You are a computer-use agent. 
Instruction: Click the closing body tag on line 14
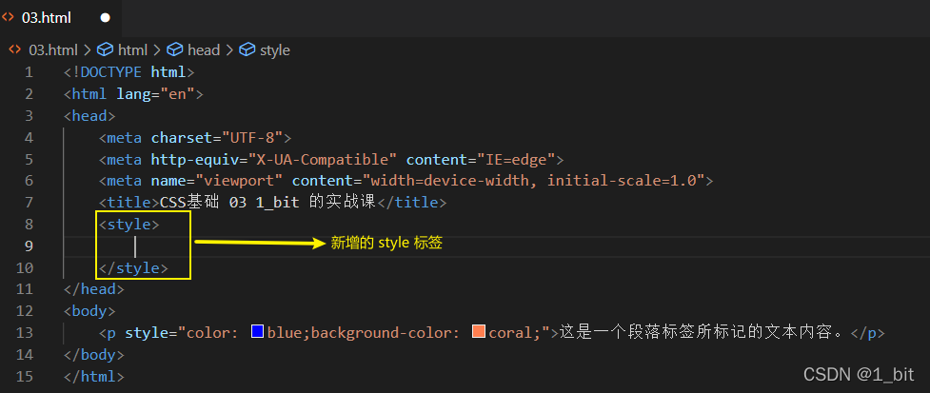click(x=94, y=355)
